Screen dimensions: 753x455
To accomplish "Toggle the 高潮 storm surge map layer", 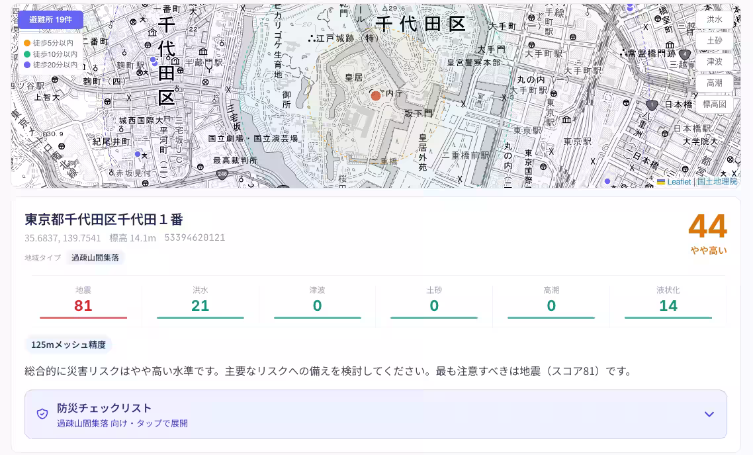I will click(x=714, y=83).
